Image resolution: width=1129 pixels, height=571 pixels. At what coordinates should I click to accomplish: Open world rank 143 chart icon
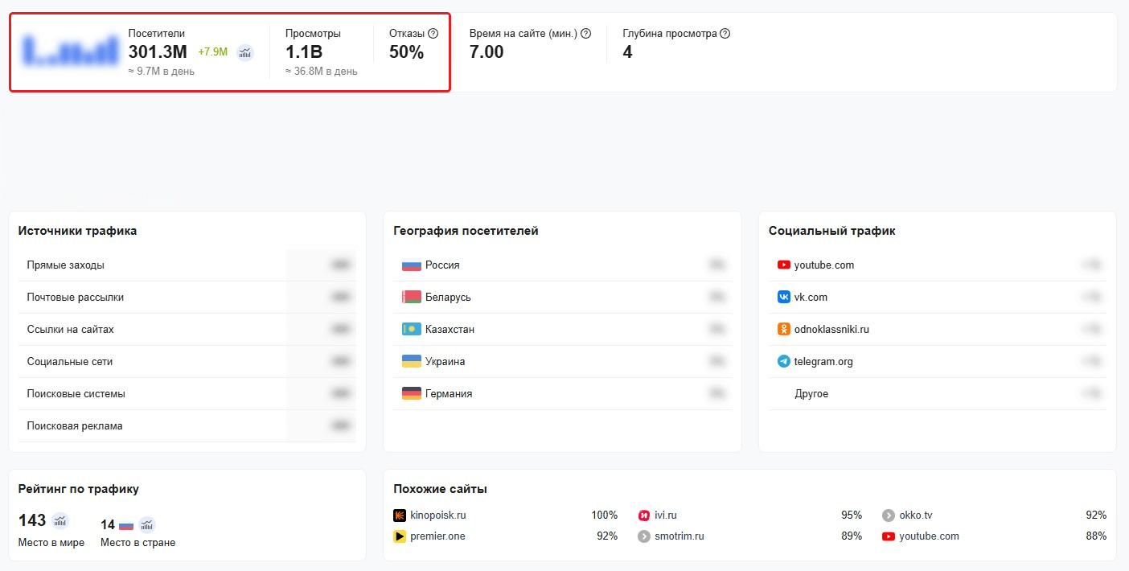tap(60, 520)
